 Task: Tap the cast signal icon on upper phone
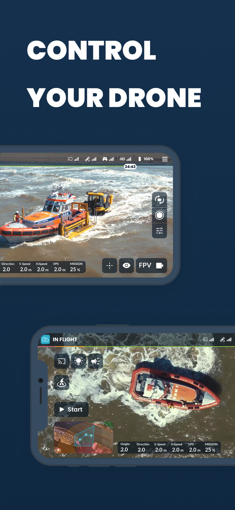[x=73, y=159]
